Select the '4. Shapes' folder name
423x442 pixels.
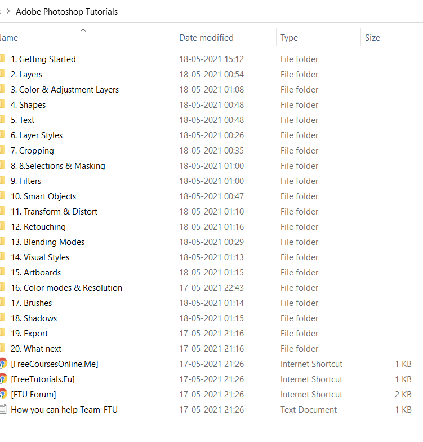(28, 105)
